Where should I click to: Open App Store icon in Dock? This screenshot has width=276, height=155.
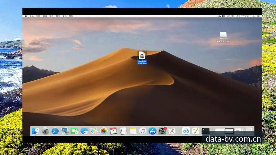[x=152, y=131]
